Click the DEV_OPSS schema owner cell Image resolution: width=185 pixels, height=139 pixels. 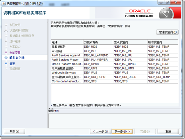coord(98,64)
